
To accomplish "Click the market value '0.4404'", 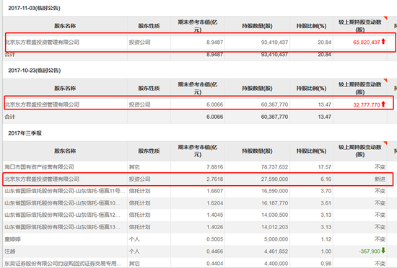I will coord(214,264).
